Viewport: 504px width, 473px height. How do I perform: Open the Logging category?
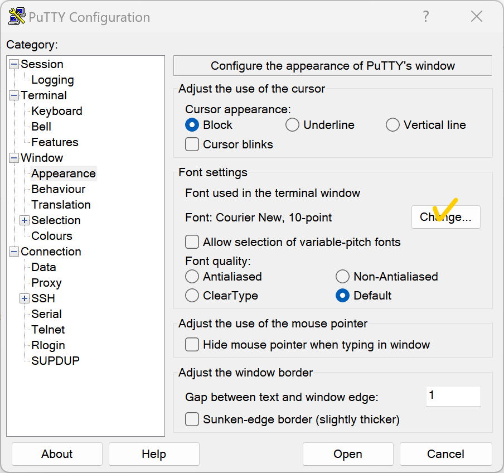click(x=53, y=80)
